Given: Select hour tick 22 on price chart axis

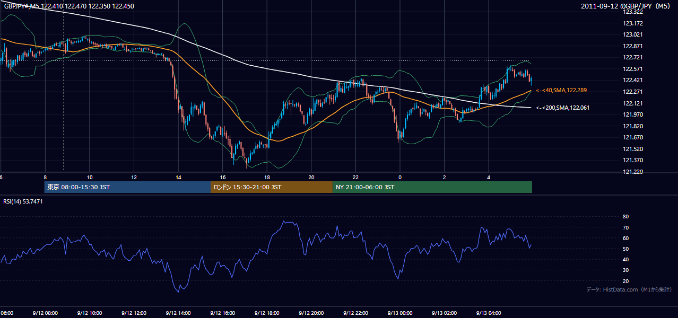Looking at the screenshot, I should pos(355,177).
